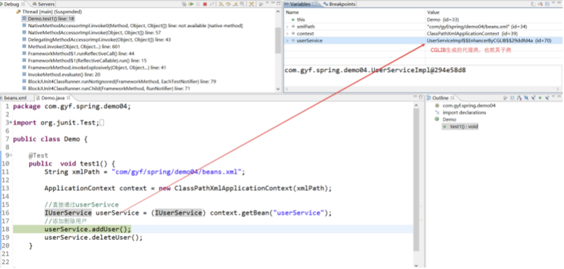Click the Disconnect icon in Debug toolbar
Image resolution: width=564 pixels, height=269 pixels.
pyautogui.click(x=211, y=4)
